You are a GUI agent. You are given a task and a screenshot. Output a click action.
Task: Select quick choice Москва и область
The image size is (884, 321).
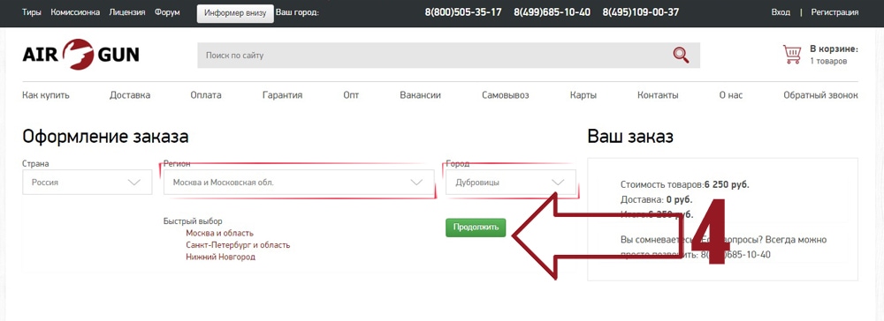coord(220,233)
